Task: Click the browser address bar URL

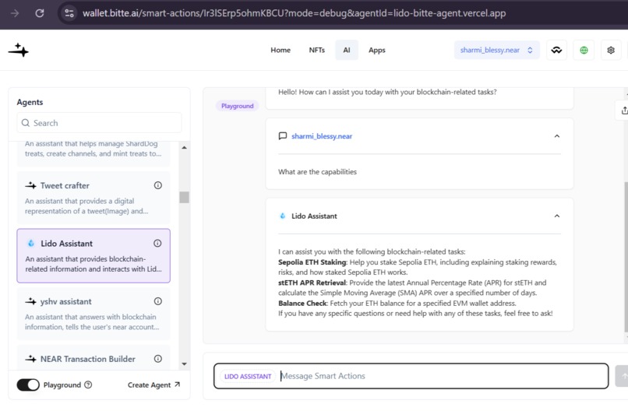Action: click(x=294, y=13)
